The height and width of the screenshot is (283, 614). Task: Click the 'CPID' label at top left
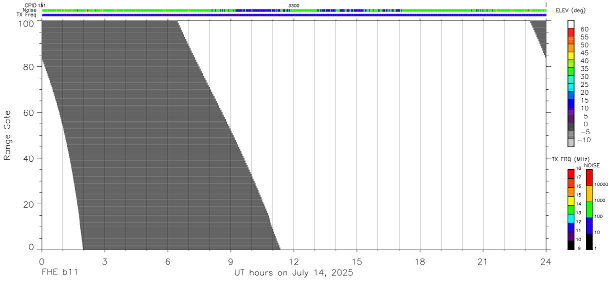(x=31, y=5)
